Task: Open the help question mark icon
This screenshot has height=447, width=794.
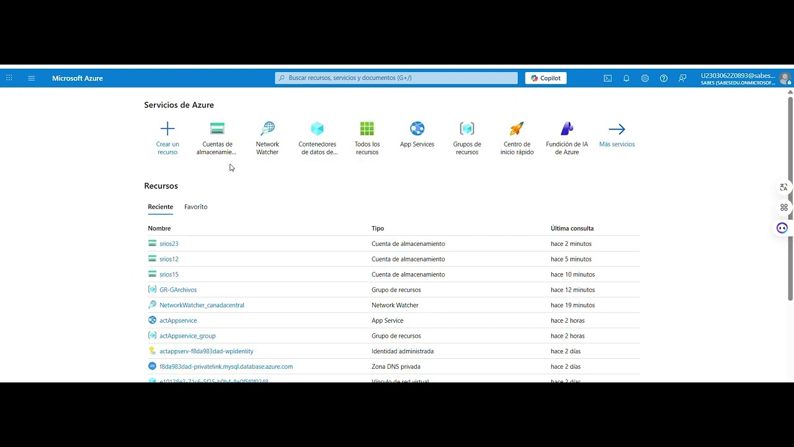Action: click(x=664, y=78)
